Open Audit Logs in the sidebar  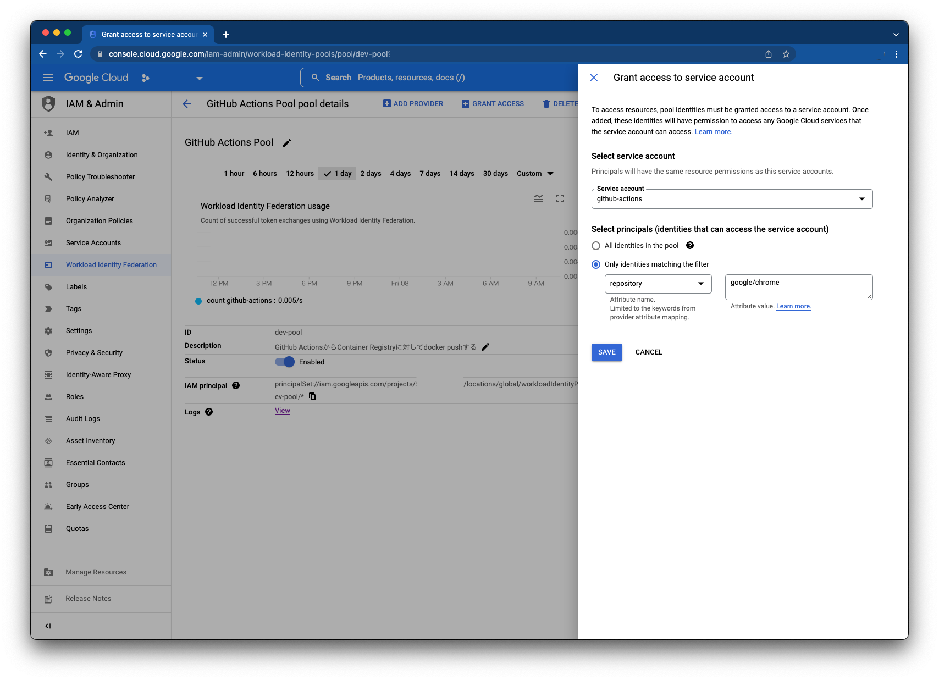[101, 419]
